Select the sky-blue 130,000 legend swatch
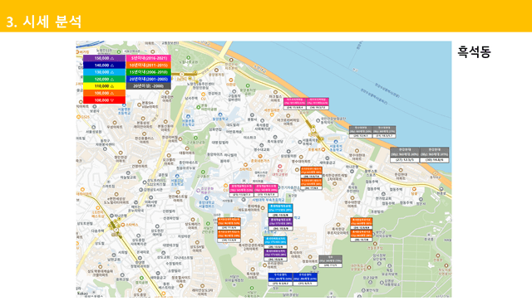 [x=104, y=72]
